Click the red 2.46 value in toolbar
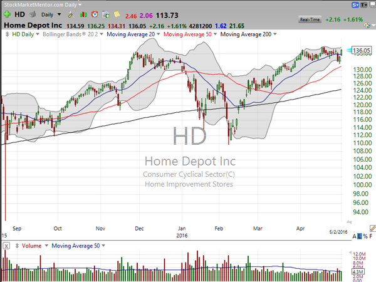 pyautogui.click(x=131, y=16)
